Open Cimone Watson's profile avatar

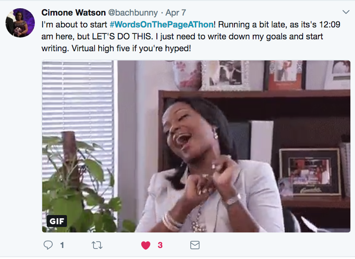point(20,22)
